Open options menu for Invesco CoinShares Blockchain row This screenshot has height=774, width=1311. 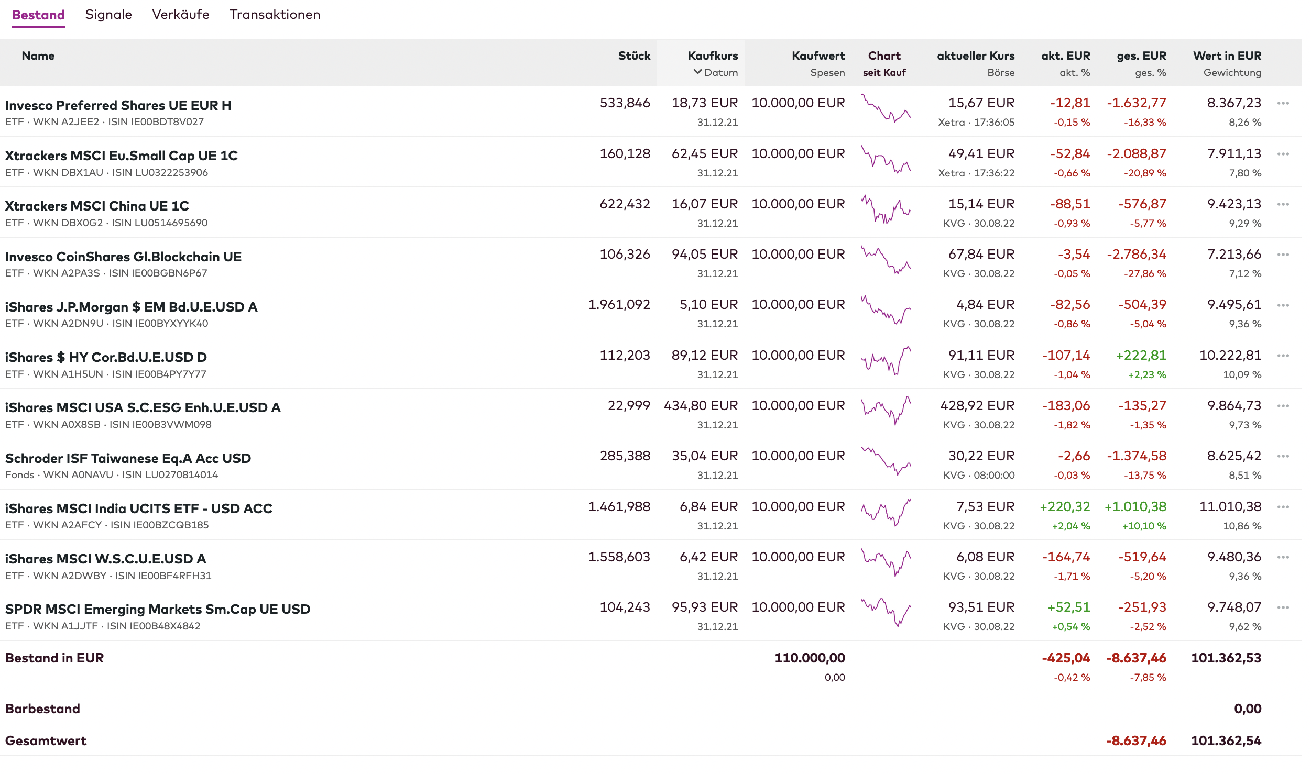1283,255
